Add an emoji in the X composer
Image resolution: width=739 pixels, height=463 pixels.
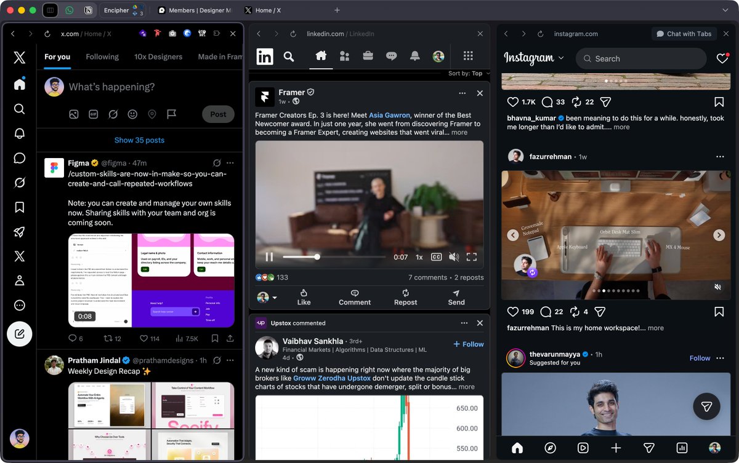click(x=132, y=114)
